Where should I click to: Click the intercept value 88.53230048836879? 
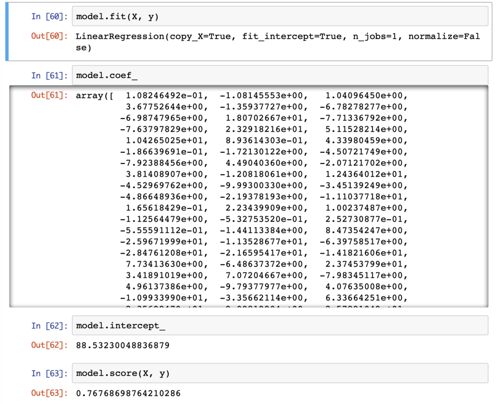click(122, 345)
